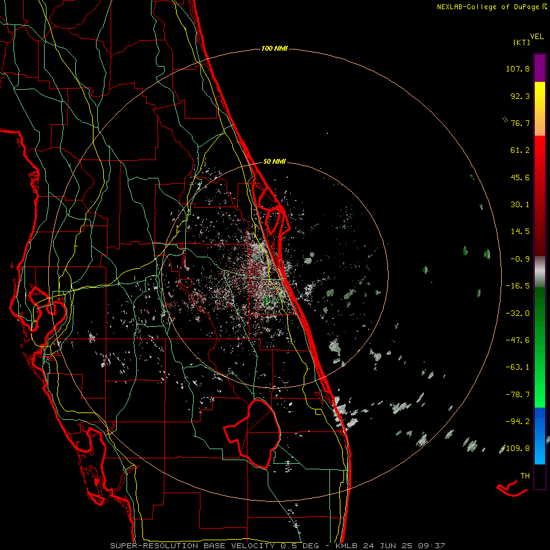Click the green segment of velocity color bar
The image size is (550, 550).
click(x=540, y=347)
